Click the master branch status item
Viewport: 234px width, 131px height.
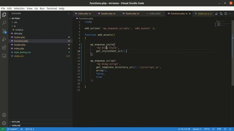(12, 129)
